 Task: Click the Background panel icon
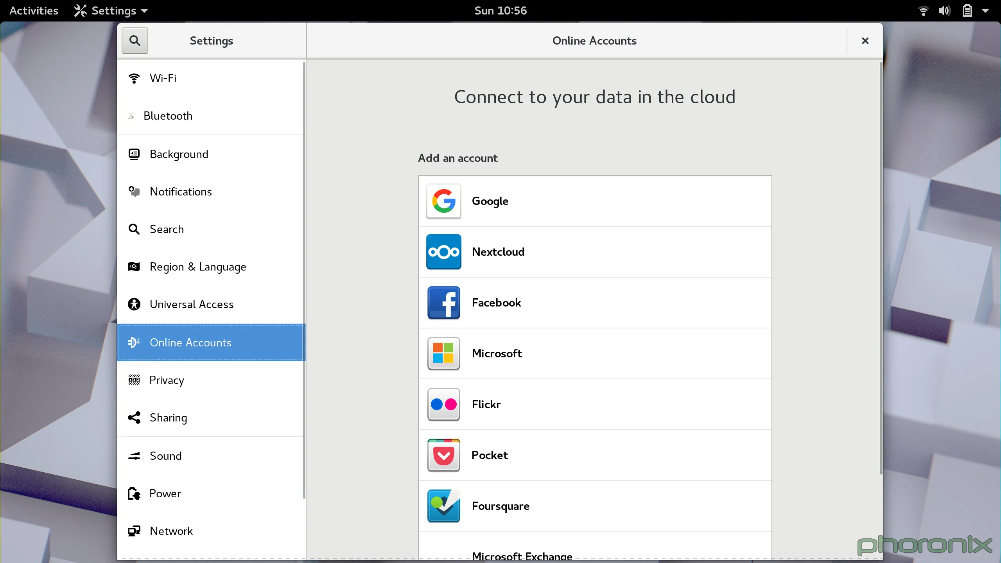tap(134, 154)
